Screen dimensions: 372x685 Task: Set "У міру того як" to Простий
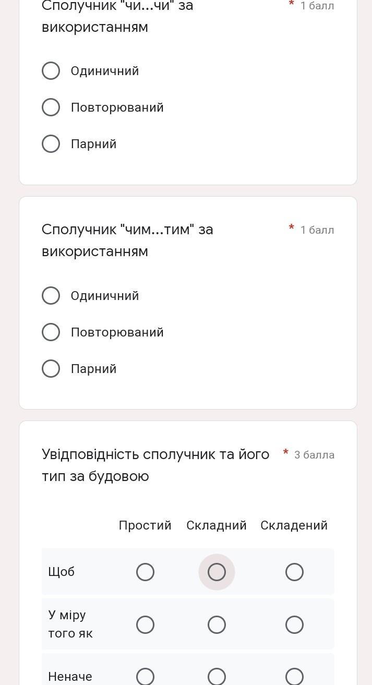coord(145,624)
